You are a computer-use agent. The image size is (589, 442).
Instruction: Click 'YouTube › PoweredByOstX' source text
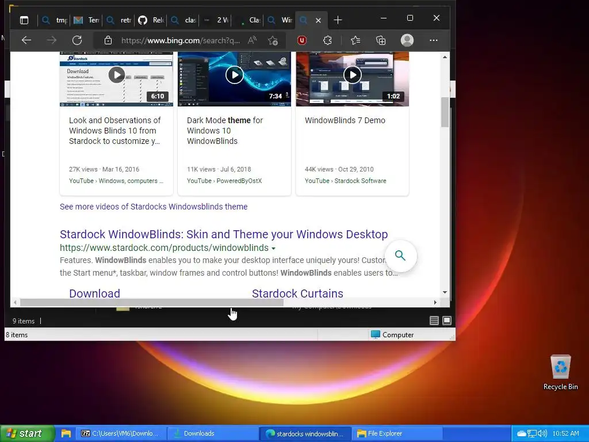[224, 181]
